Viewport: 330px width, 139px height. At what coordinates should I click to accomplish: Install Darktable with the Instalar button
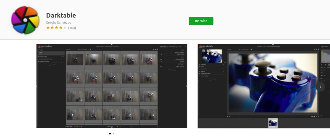point(201,21)
